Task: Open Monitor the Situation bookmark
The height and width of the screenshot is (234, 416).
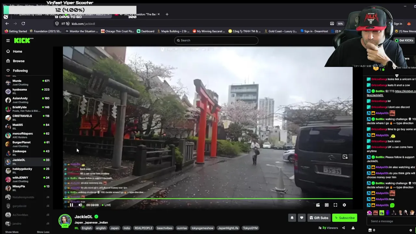Action: [81, 31]
